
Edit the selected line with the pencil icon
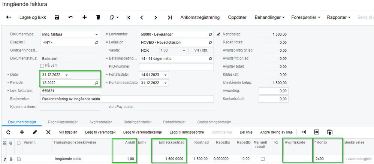pos(35,132)
